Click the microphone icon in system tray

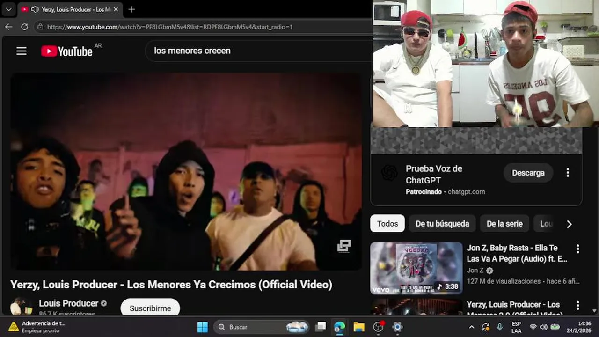(x=500, y=327)
